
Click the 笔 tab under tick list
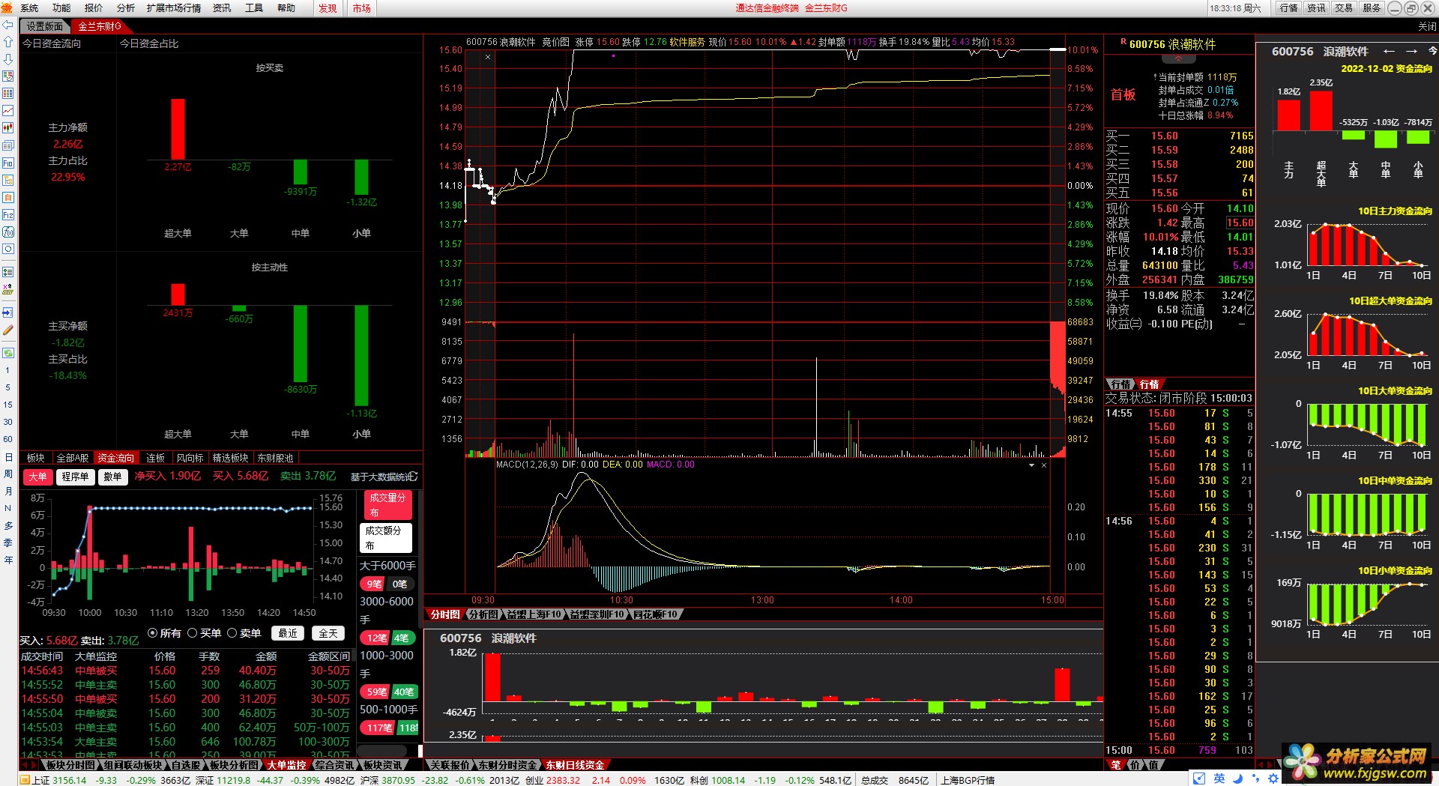click(x=1116, y=765)
